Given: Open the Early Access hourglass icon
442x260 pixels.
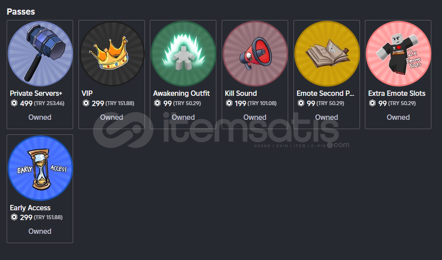Looking at the screenshot, I should click(x=40, y=168).
